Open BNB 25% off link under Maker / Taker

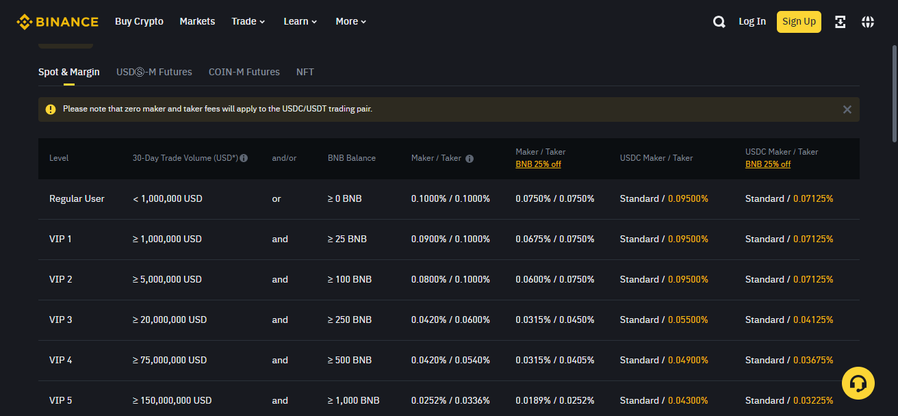[x=538, y=164]
